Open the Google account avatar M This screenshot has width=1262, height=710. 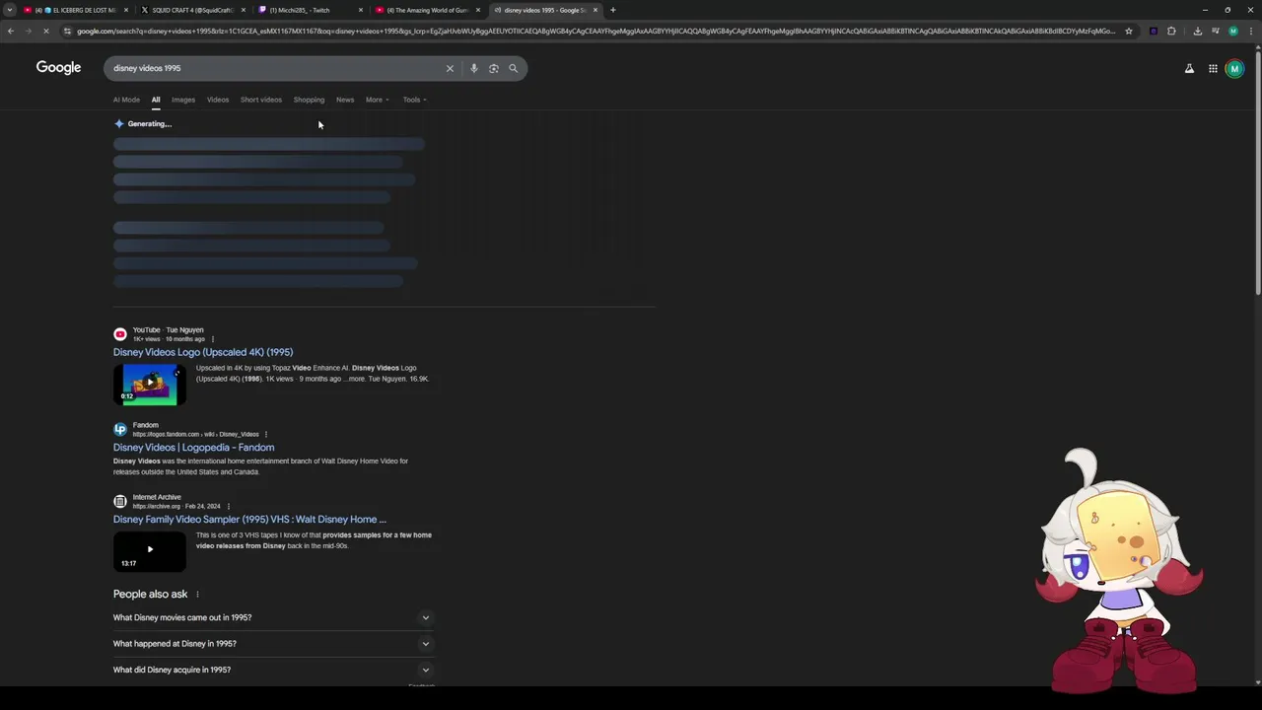click(1234, 68)
